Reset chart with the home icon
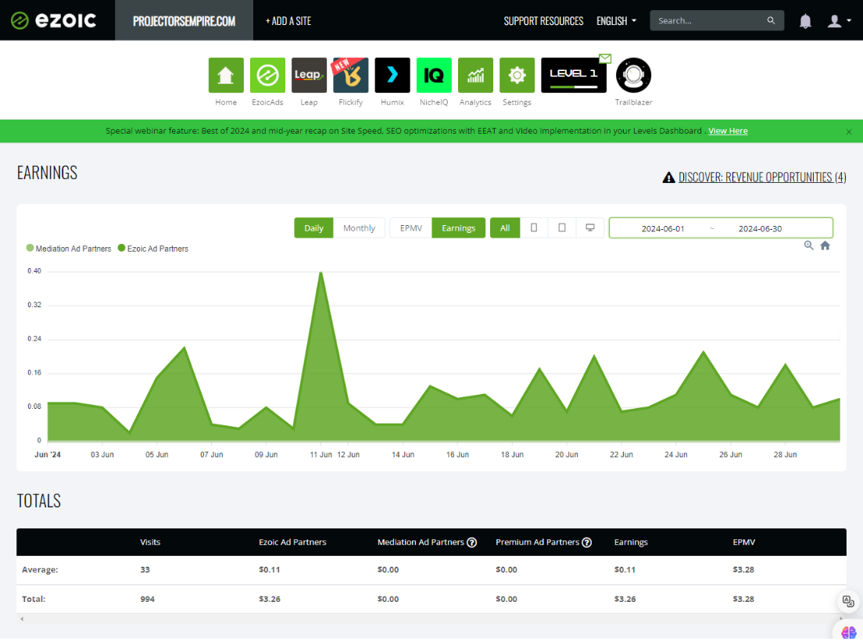The image size is (863, 641). coord(825,245)
